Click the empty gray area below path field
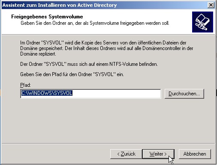The image size is (217, 165). coord(108,121)
